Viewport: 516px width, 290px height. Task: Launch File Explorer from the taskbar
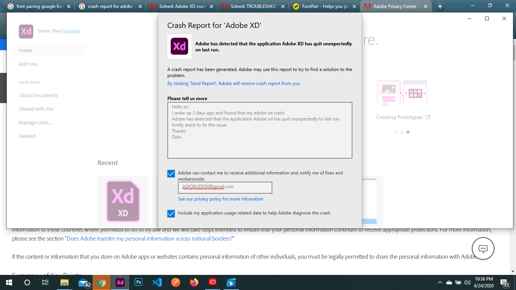point(65,282)
